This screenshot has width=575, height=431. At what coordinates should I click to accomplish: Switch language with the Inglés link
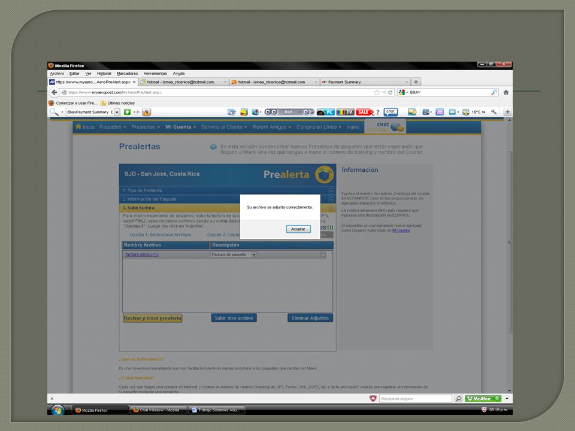(x=353, y=127)
